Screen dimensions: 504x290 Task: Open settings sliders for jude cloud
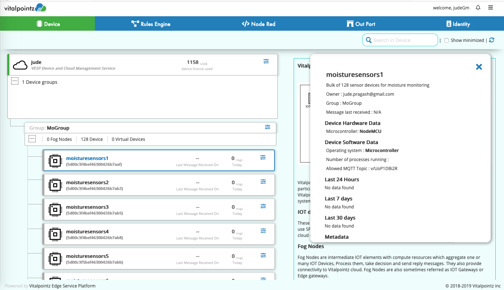(266, 61)
